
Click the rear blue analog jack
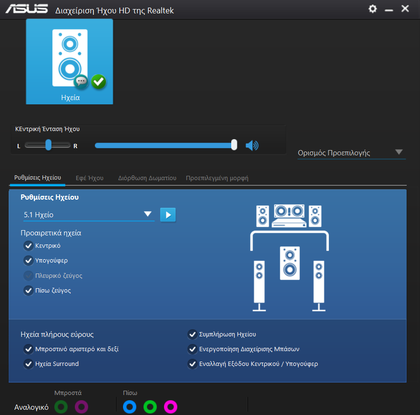pyautogui.click(x=130, y=407)
